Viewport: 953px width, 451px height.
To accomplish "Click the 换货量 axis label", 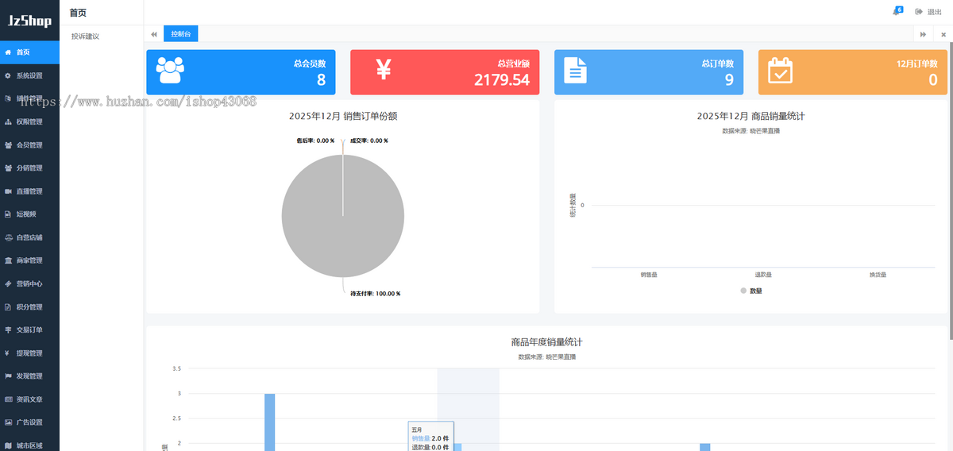I will [878, 275].
